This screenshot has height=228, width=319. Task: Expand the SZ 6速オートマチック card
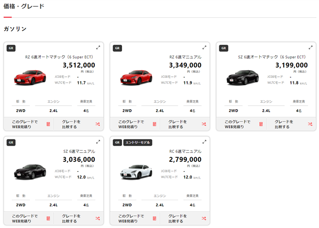pos(311,48)
